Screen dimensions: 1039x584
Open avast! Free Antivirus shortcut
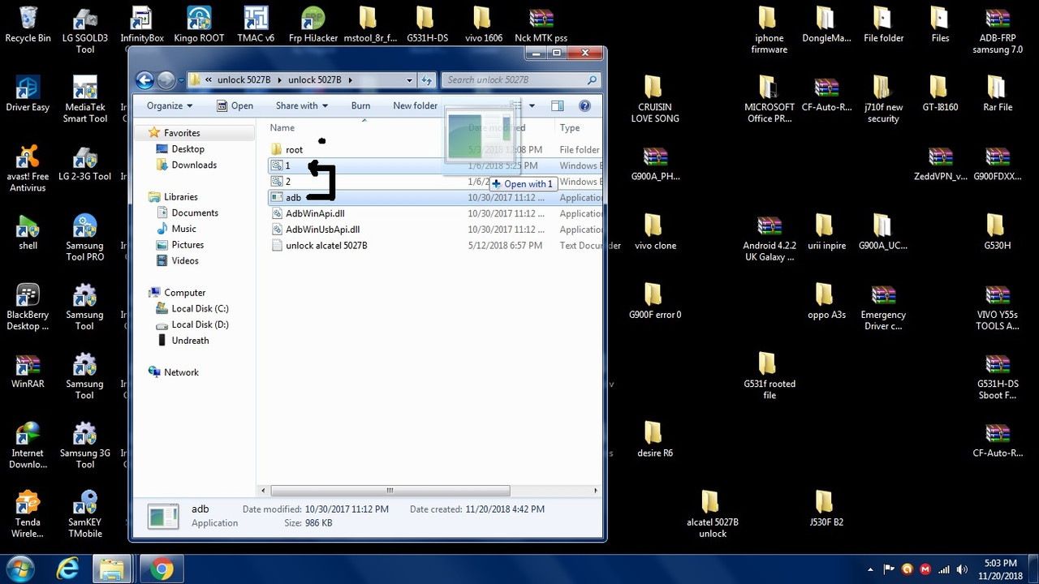point(28,168)
